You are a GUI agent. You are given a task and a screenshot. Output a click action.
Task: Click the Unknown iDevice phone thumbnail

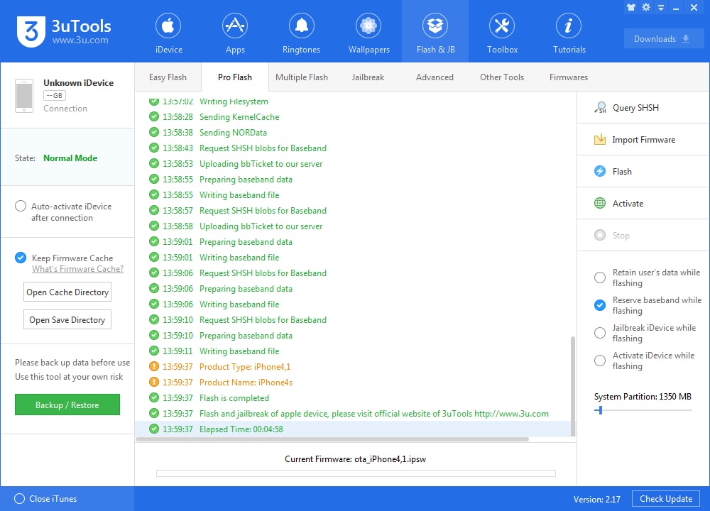click(24, 96)
